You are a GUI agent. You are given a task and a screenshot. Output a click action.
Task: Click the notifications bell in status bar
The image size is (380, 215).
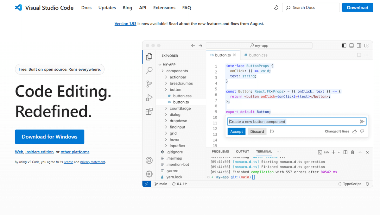(367, 184)
